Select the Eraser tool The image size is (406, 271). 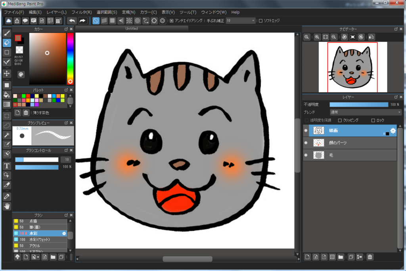(7, 43)
